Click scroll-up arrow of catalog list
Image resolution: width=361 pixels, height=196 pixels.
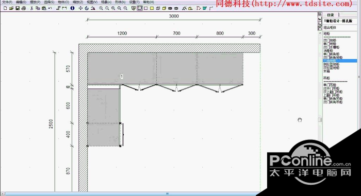click(320, 33)
